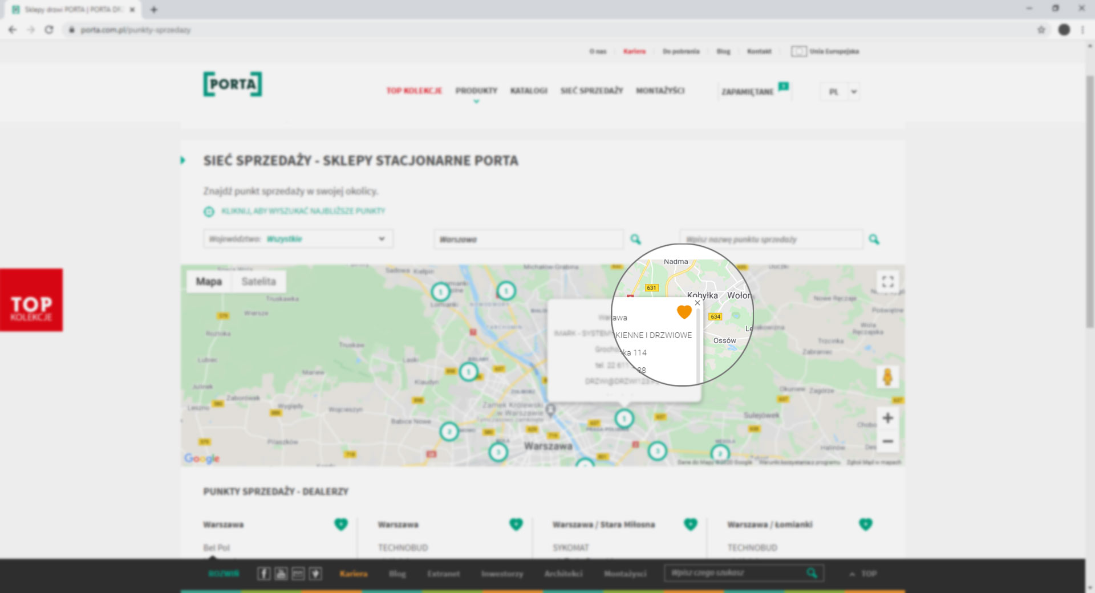Switch map to Satelita view
The height and width of the screenshot is (593, 1095).
tap(258, 282)
